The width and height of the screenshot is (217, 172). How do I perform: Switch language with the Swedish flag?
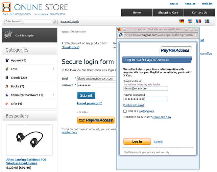(207, 21)
